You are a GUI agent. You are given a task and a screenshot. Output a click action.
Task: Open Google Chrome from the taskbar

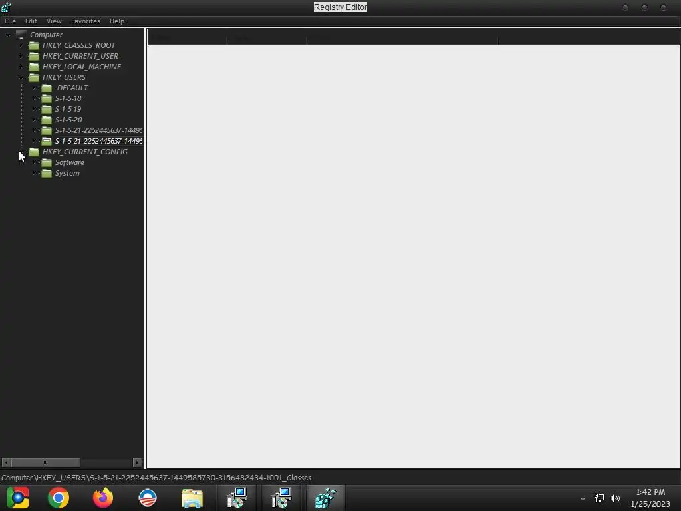point(59,498)
